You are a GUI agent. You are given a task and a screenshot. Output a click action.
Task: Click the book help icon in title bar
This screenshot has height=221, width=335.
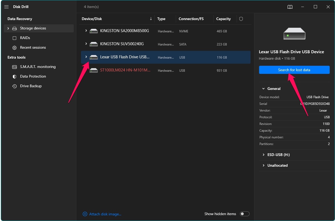tap(290, 7)
